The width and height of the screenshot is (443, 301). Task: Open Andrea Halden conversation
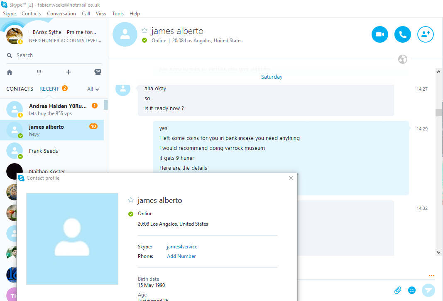click(52, 109)
